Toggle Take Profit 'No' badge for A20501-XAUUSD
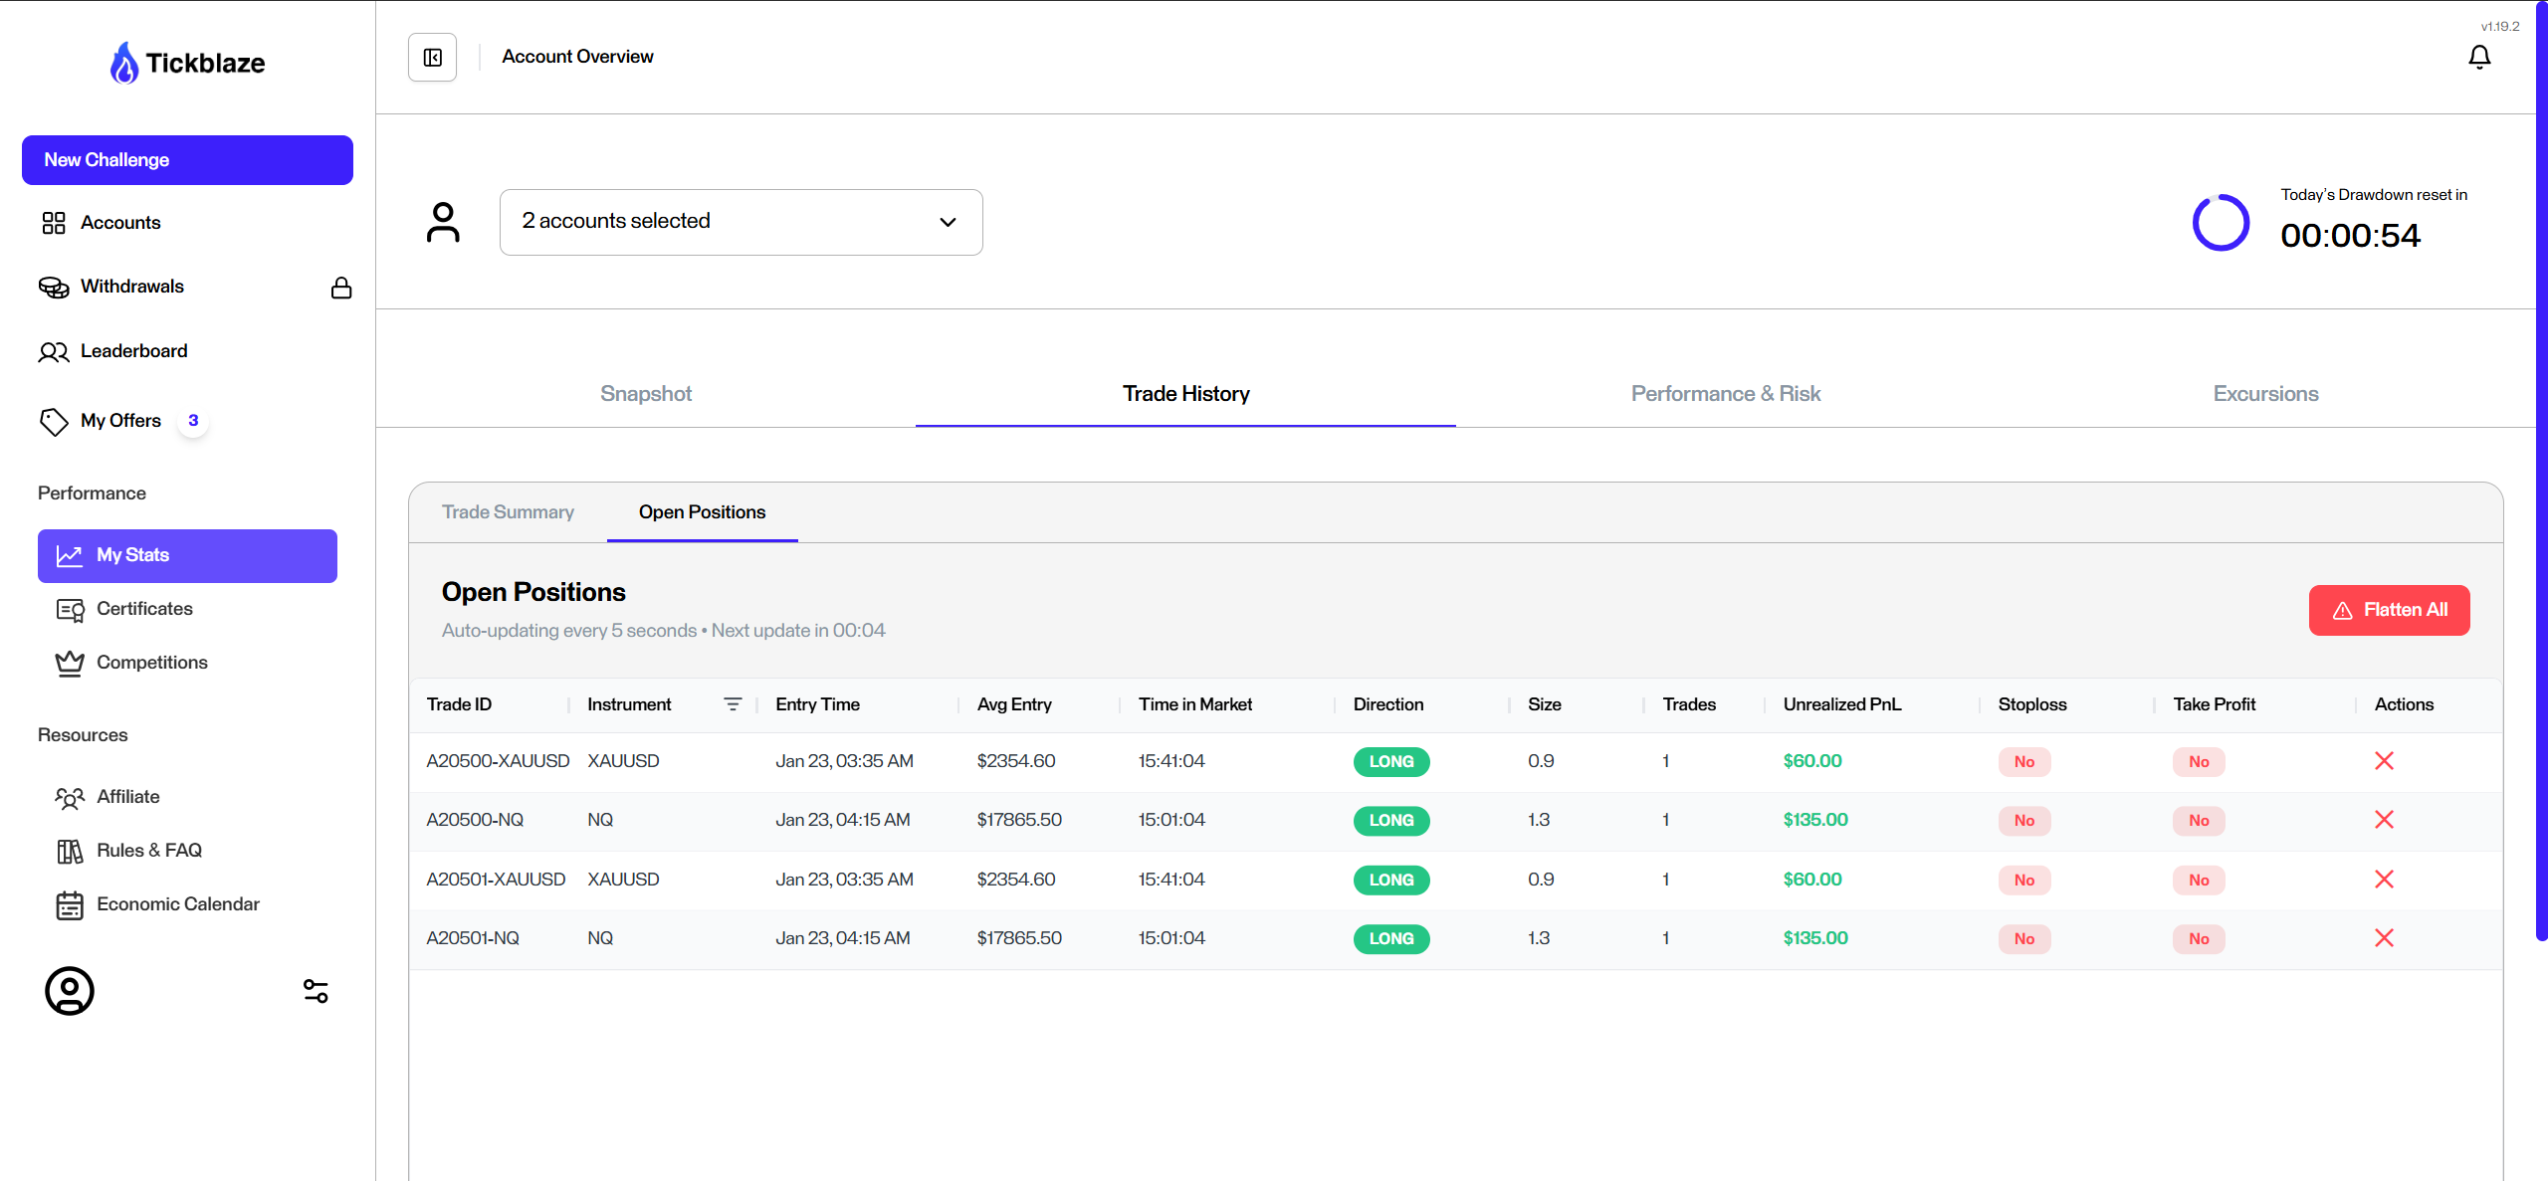Screen dimensions: 2548x1181 pos(2199,880)
